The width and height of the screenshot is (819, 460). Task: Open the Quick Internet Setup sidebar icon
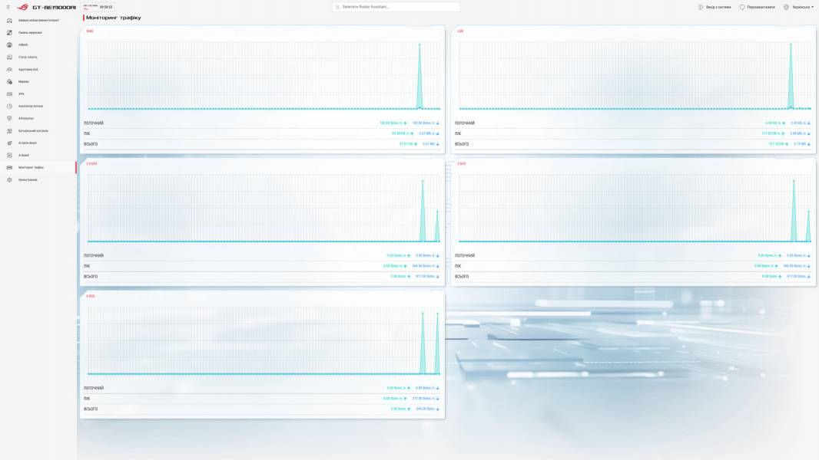point(9,21)
